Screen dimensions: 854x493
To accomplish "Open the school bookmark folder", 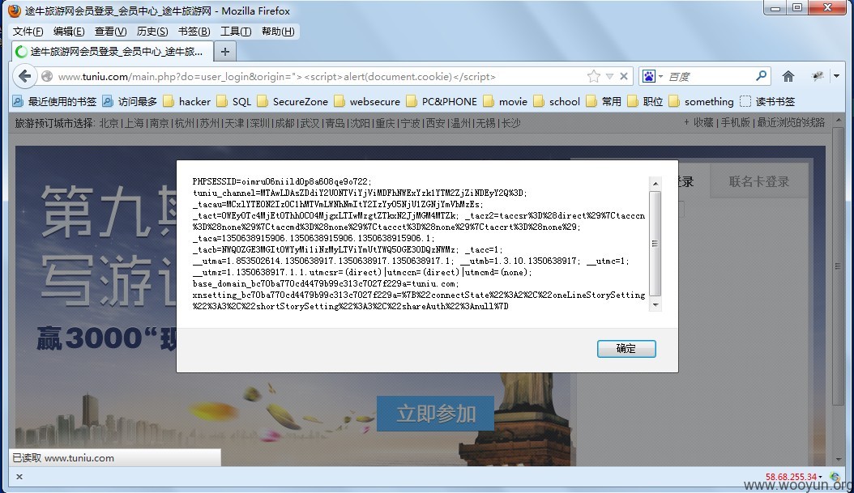I will [557, 102].
